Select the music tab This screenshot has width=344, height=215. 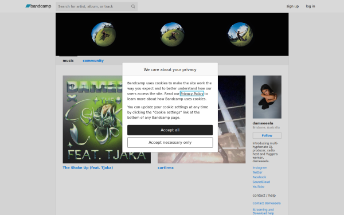pos(68,61)
